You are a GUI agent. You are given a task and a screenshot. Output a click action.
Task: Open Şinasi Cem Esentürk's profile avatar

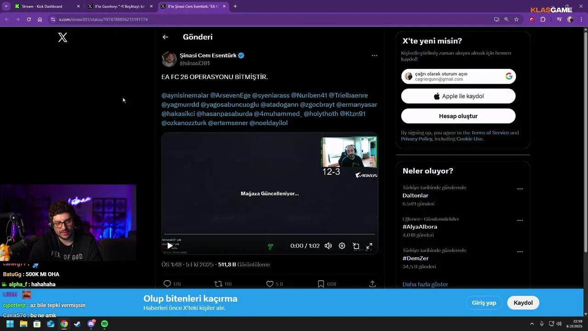[169, 59]
